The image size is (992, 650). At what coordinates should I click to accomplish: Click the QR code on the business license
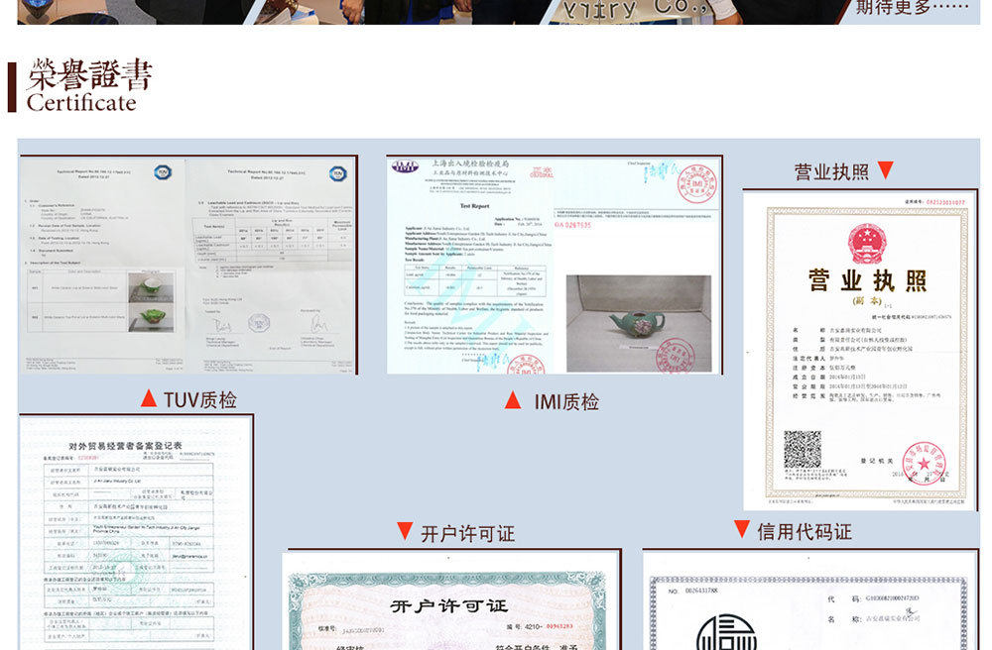click(803, 449)
